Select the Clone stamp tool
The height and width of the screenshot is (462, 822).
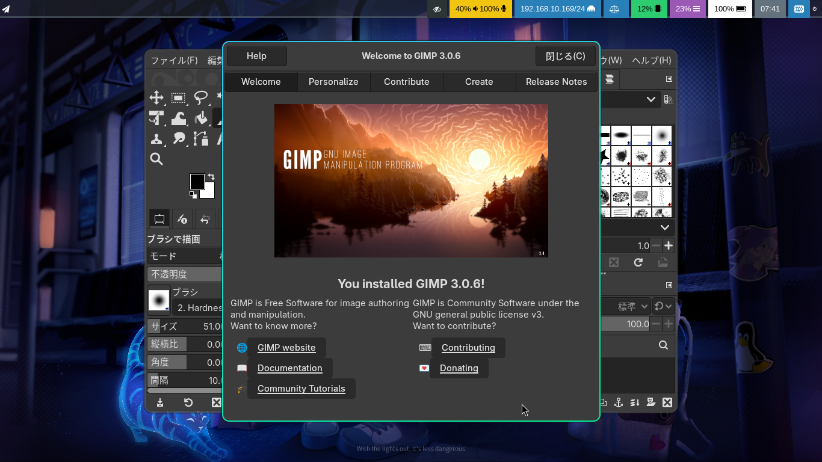tap(156, 139)
